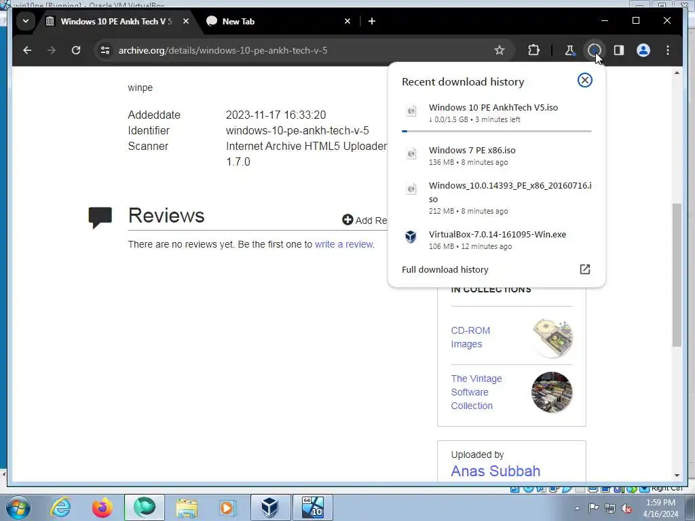This screenshot has height=521, width=695.
Task: Show hidden system tray icons
Action: (577, 508)
